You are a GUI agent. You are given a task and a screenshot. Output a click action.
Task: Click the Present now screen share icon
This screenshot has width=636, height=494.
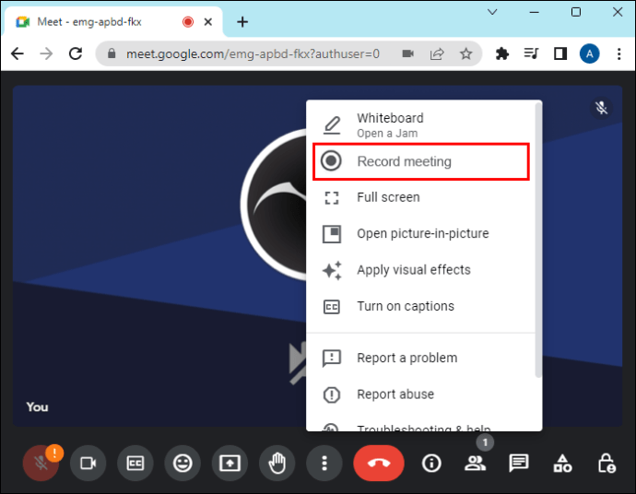pos(230,464)
